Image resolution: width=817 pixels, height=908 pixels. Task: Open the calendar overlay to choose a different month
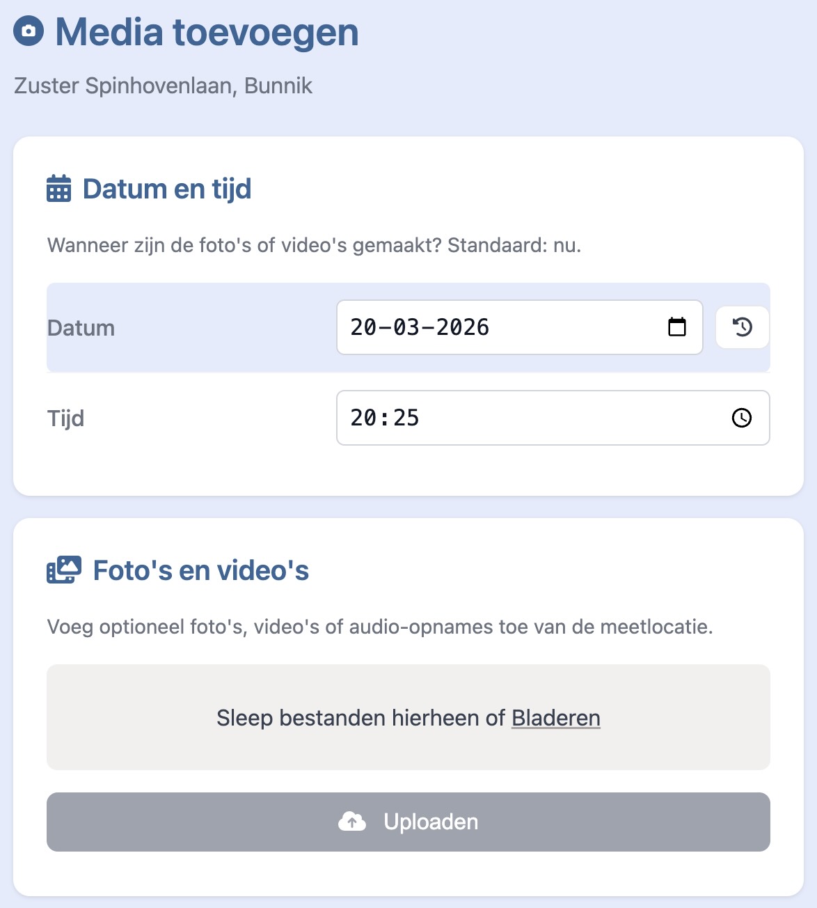679,327
